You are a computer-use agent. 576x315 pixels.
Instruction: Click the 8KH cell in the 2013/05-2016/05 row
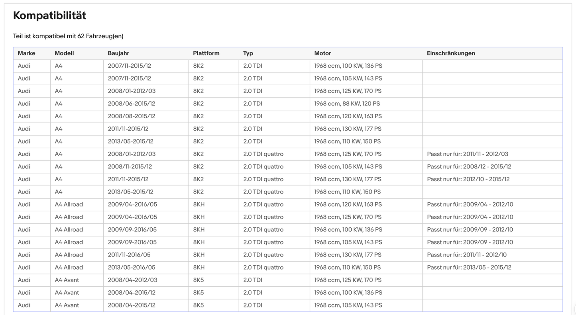click(214, 268)
